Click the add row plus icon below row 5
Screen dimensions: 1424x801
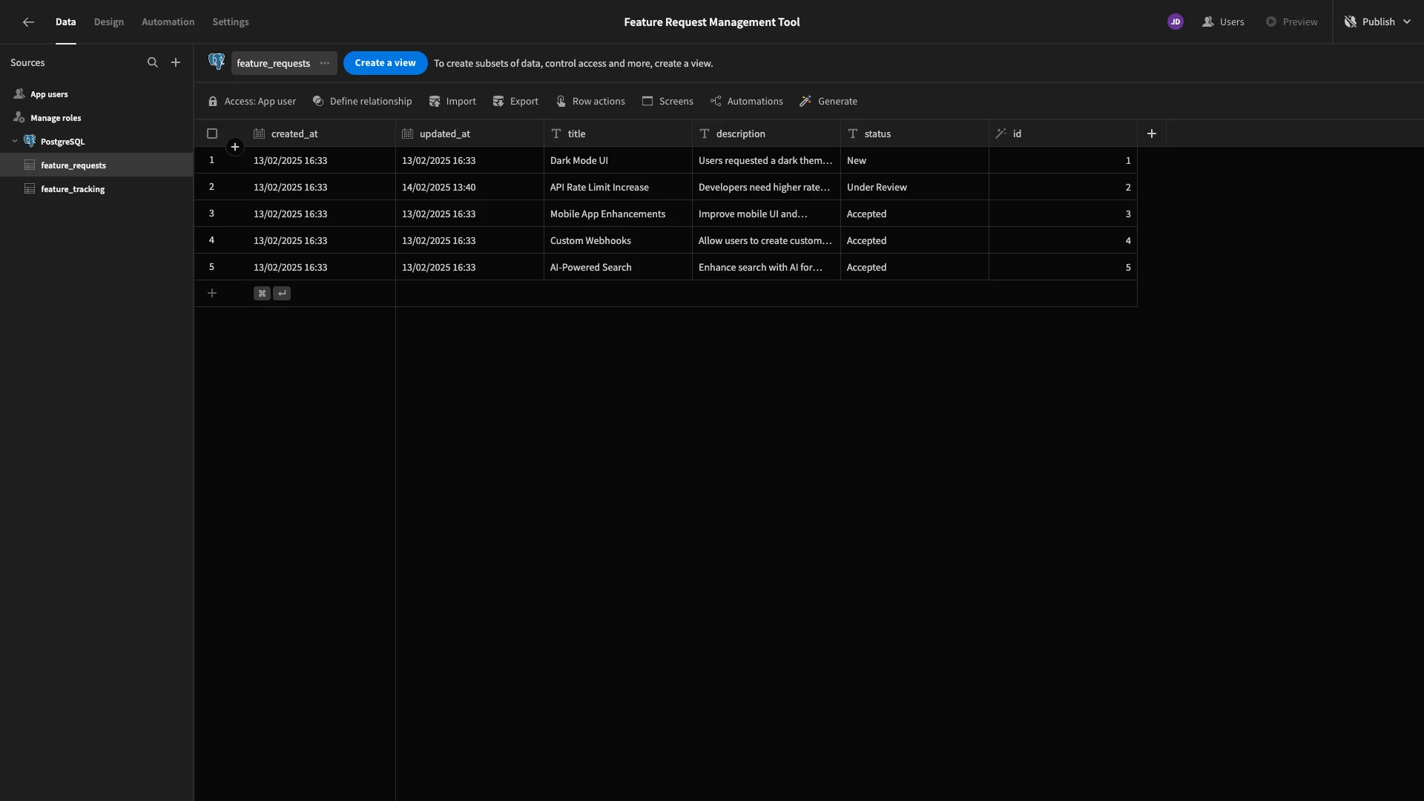pos(212,294)
